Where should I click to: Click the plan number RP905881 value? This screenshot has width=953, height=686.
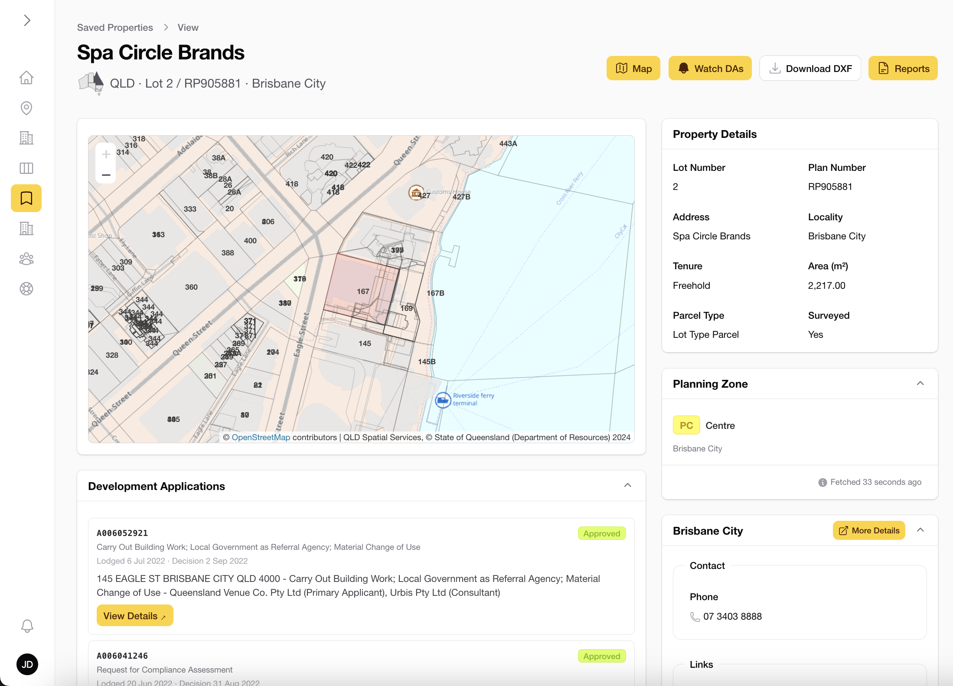tap(830, 186)
